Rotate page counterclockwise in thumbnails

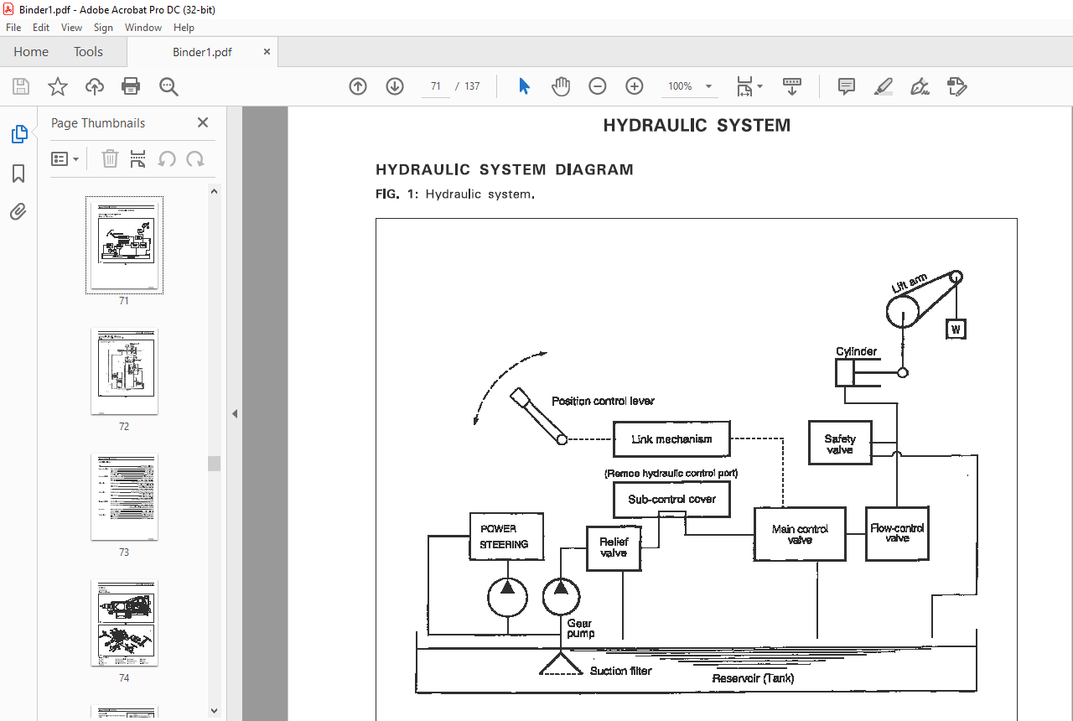[x=167, y=158]
